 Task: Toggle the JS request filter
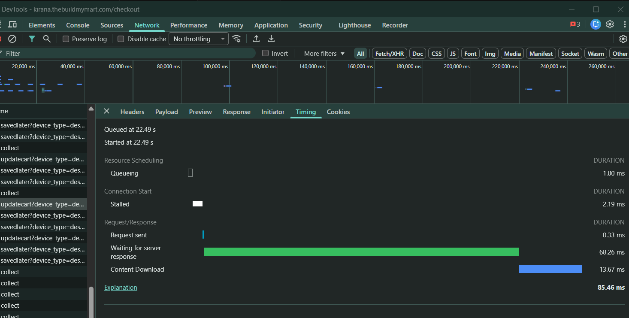[453, 54]
